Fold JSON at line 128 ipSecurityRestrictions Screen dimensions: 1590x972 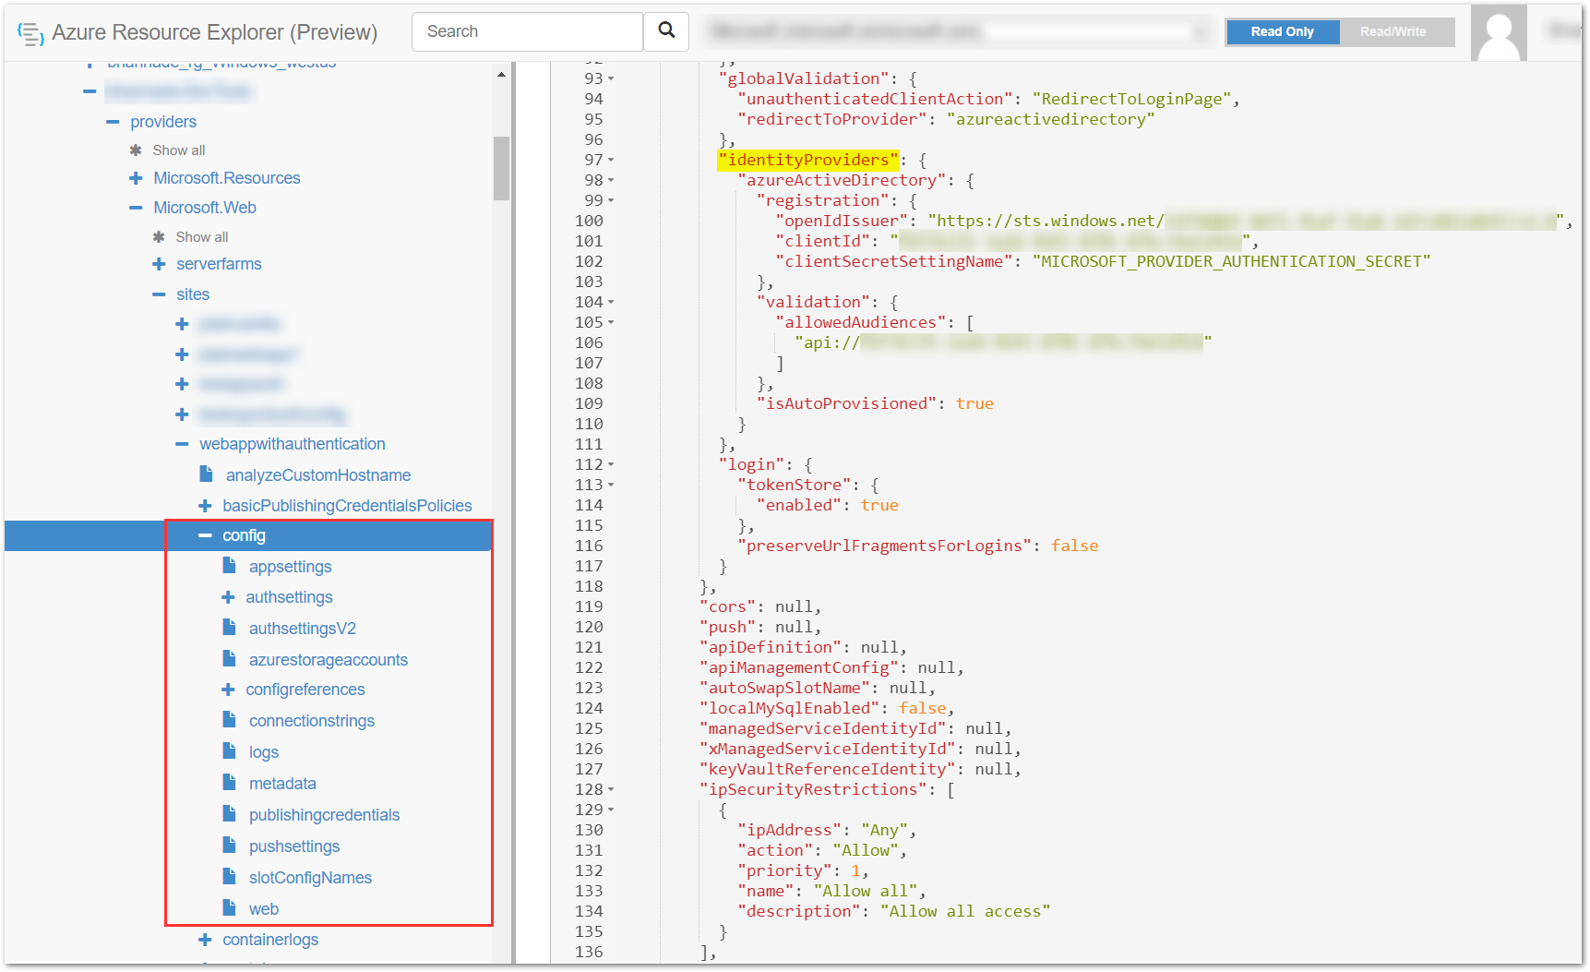611,790
